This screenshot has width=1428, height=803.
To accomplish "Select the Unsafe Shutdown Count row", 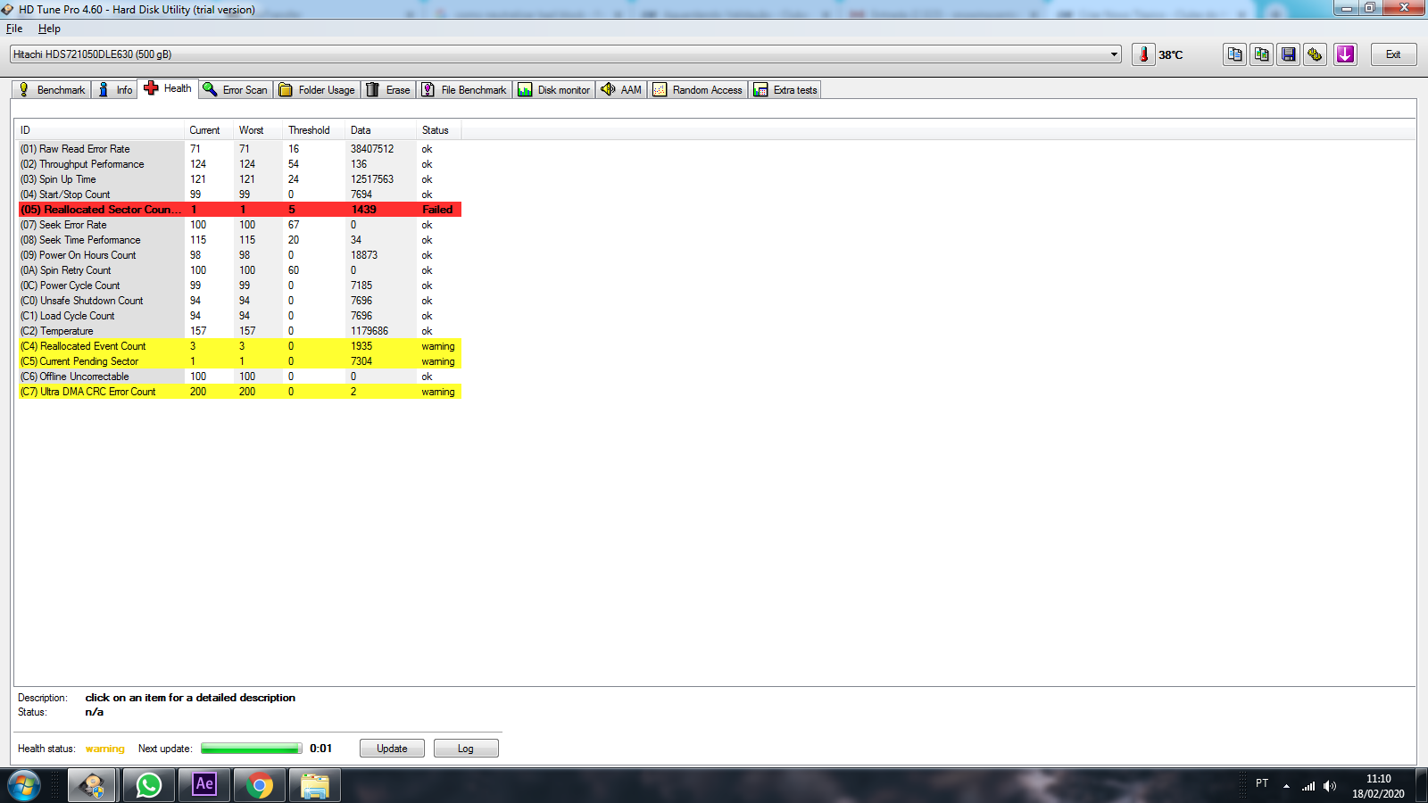I will coord(240,301).
